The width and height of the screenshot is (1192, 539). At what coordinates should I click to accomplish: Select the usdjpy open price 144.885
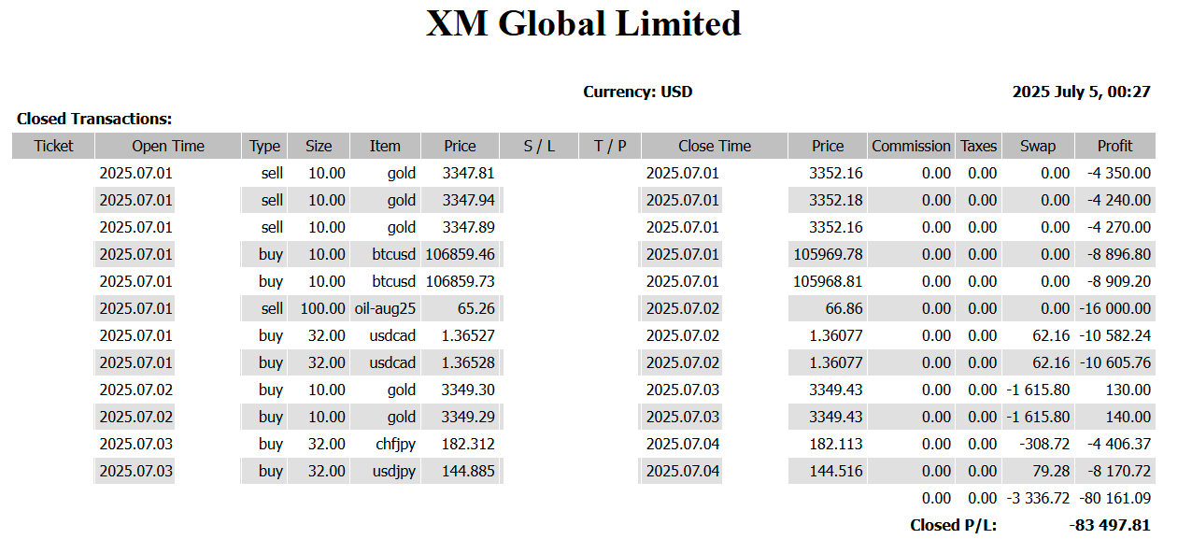click(468, 471)
